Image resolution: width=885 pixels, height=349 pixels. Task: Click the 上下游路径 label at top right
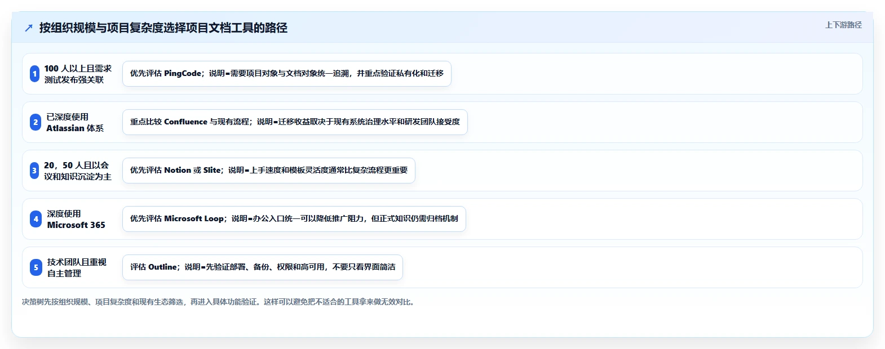pos(843,25)
